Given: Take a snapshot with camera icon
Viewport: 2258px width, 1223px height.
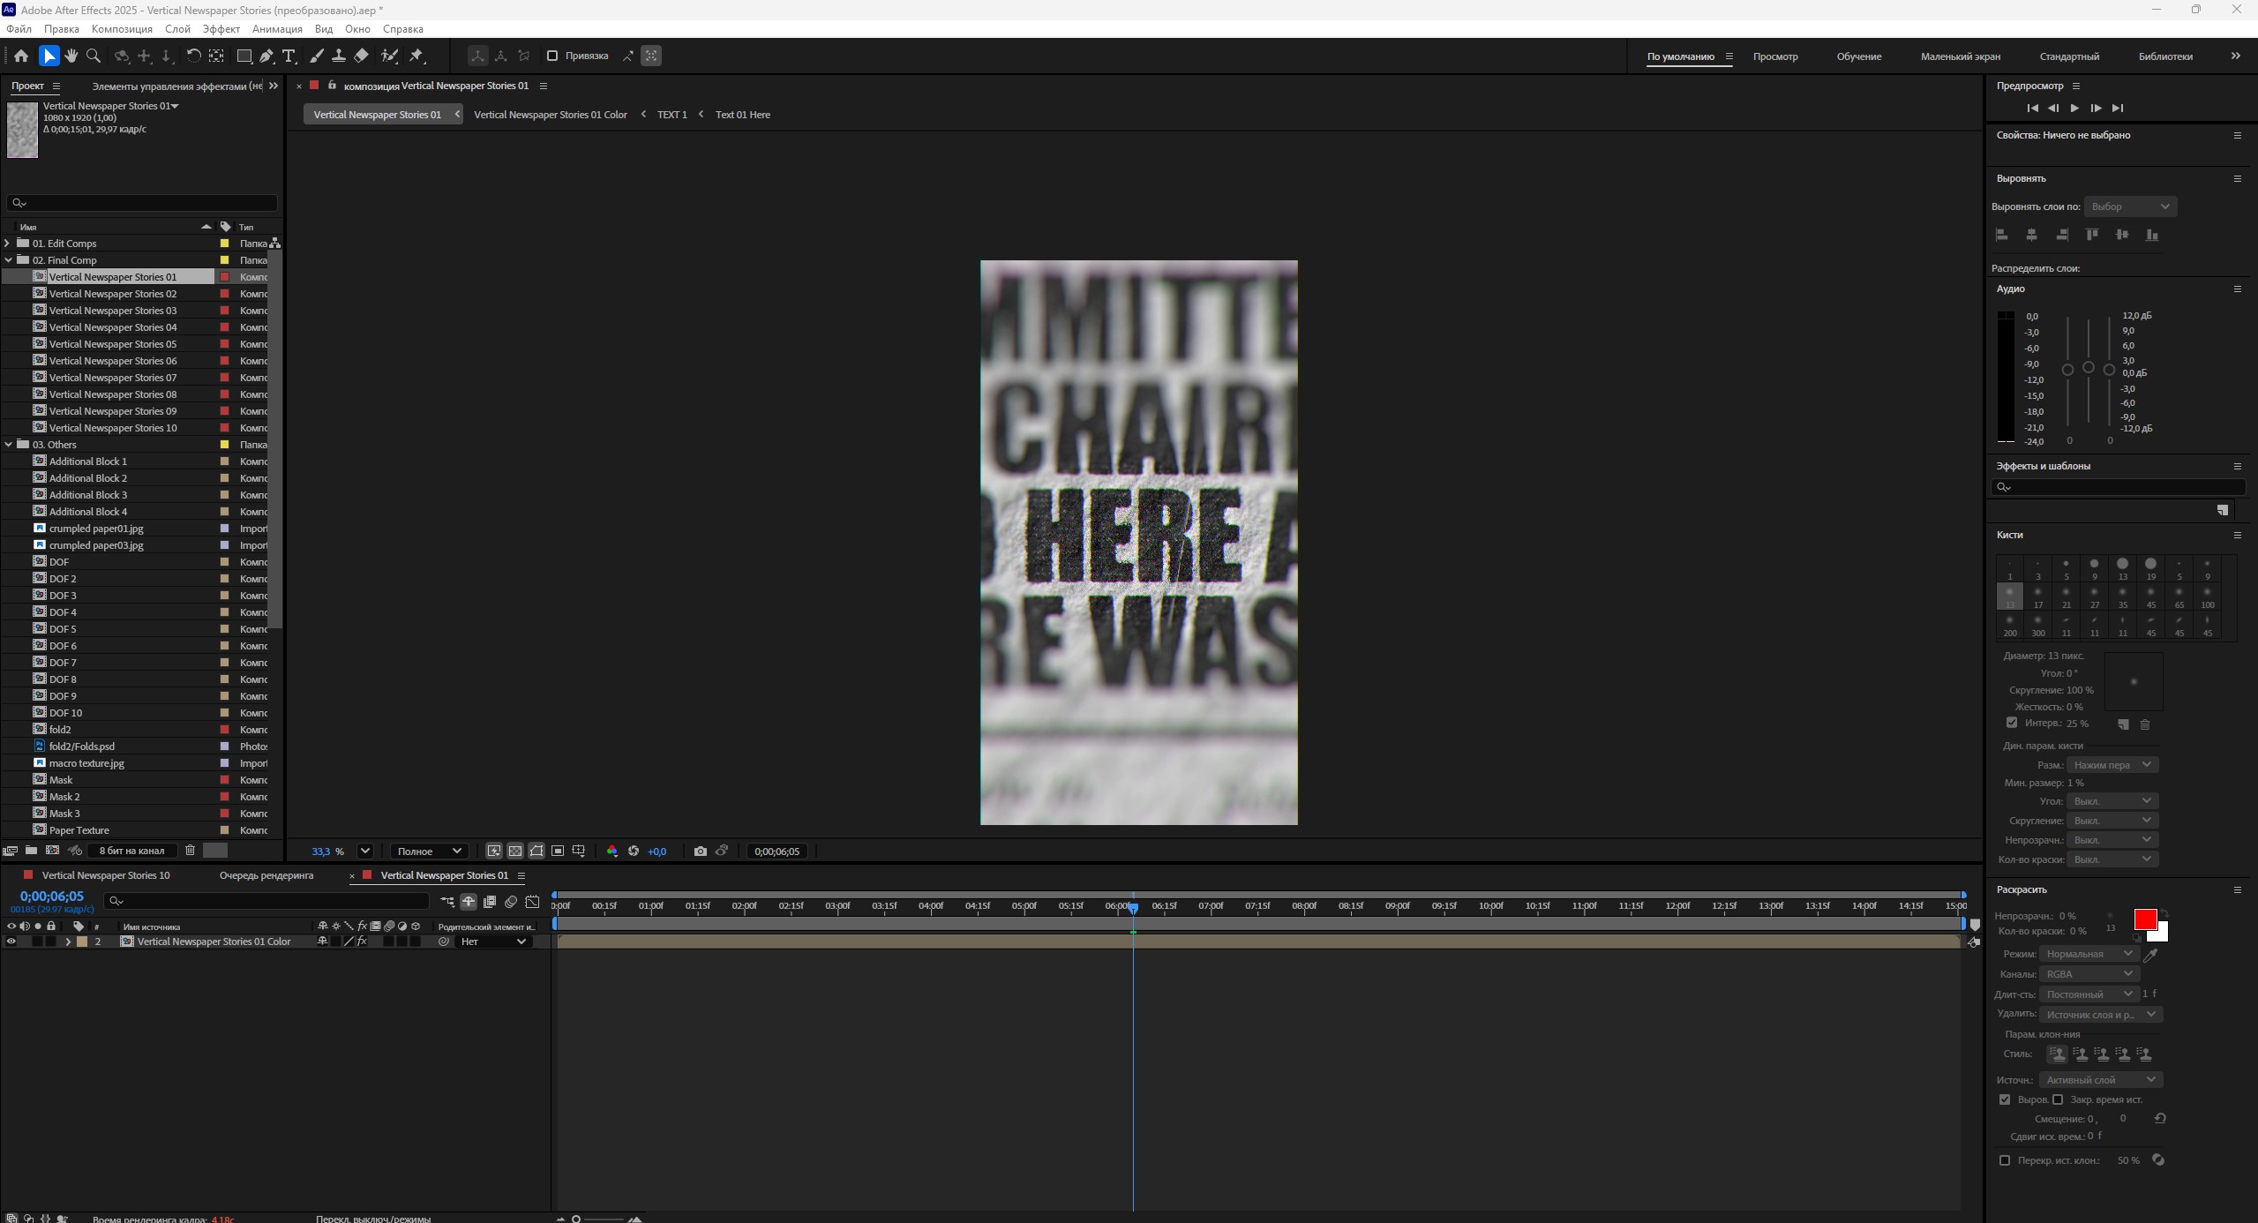Looking at the screenshot, I should [700, 852].
